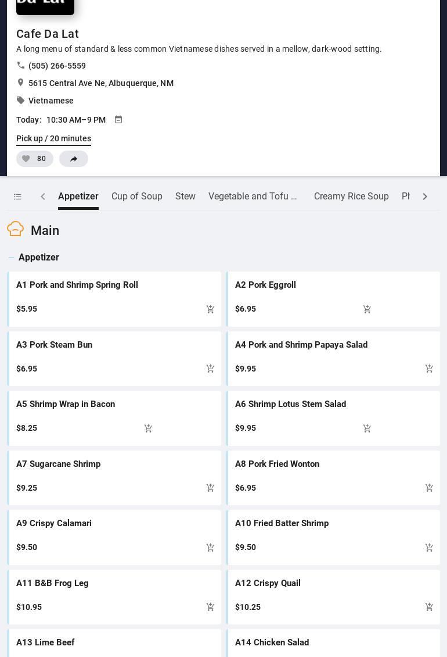Add A8 Pork Fried Wonton to cart
447x657 pixels.
pyautogui.click(x=429, y=488)
